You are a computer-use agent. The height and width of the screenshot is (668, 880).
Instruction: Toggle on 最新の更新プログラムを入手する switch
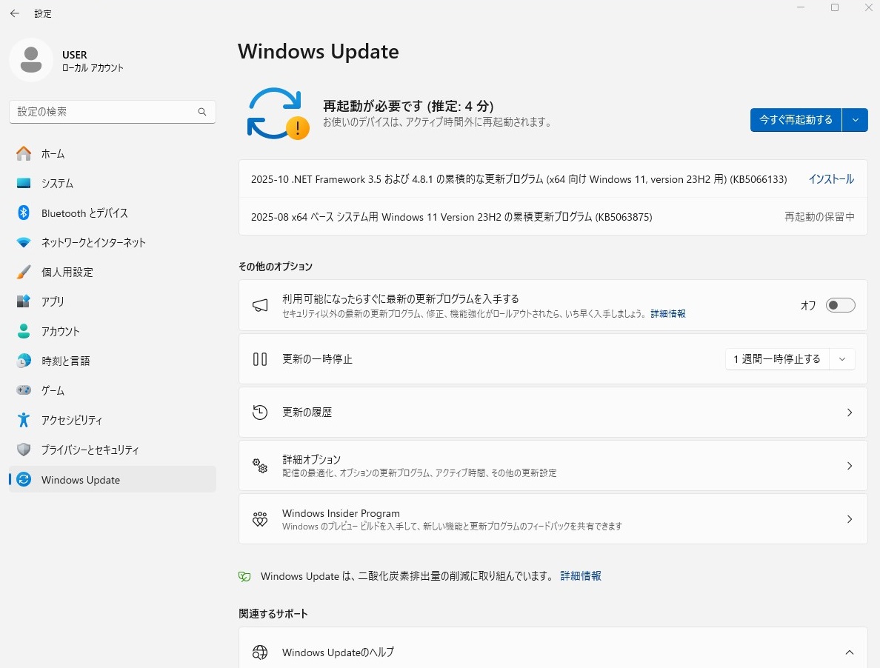tap(840, 305)
